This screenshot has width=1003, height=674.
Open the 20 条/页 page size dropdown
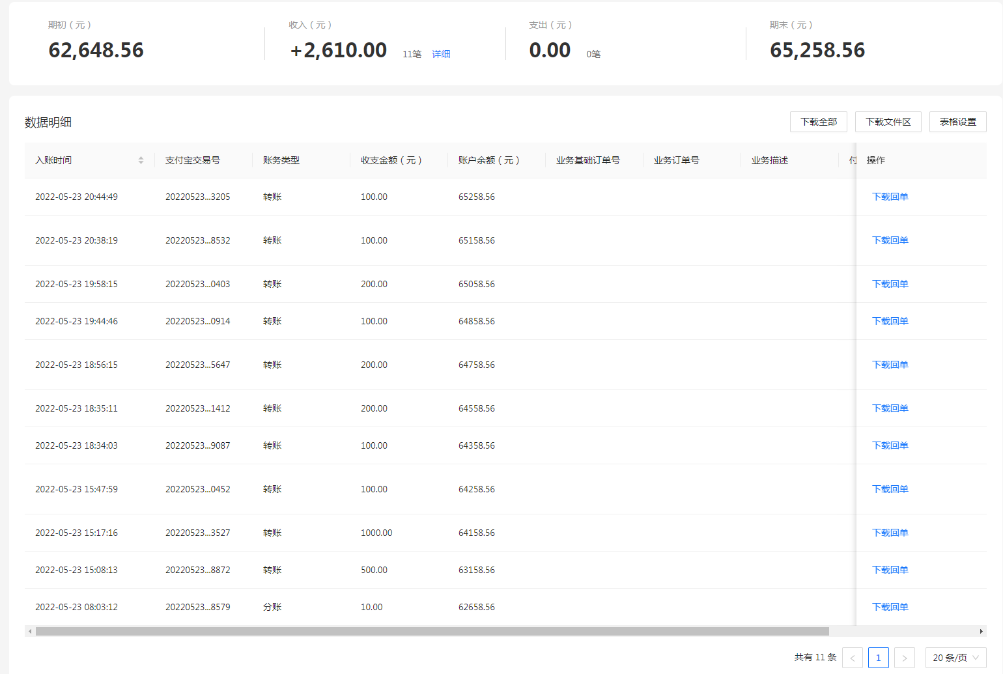coord(955,658)
